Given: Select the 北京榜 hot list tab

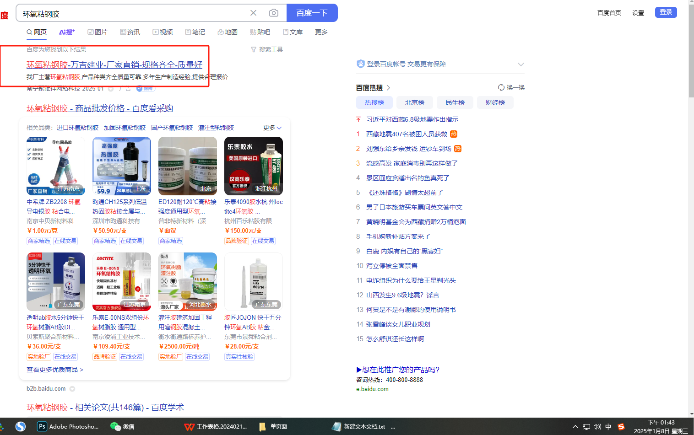Looking at the screenshot, I should coord(414,102).
